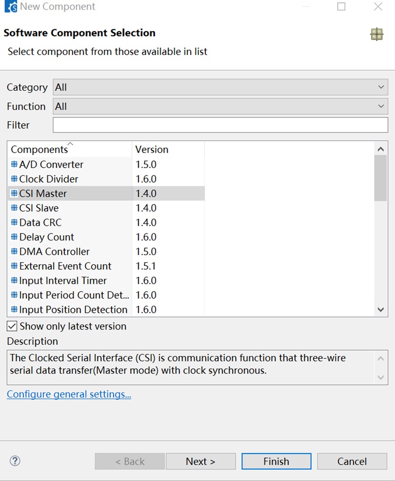The height and width of the screenshot is (481, 395).
Task: Click the Clock Divider component icon
Action: [14, 178]
